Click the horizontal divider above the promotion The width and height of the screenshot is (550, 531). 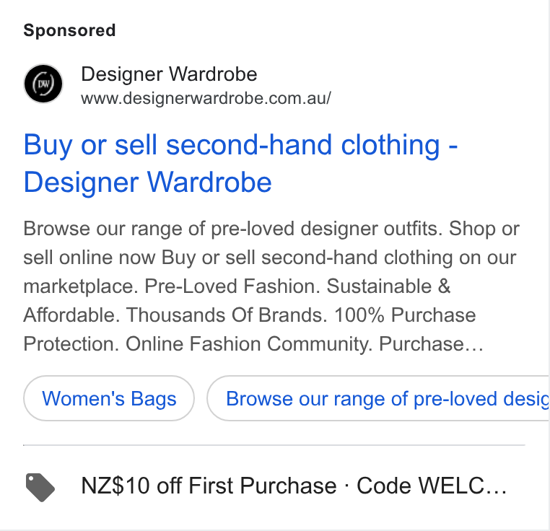click(x=274, y=445)
